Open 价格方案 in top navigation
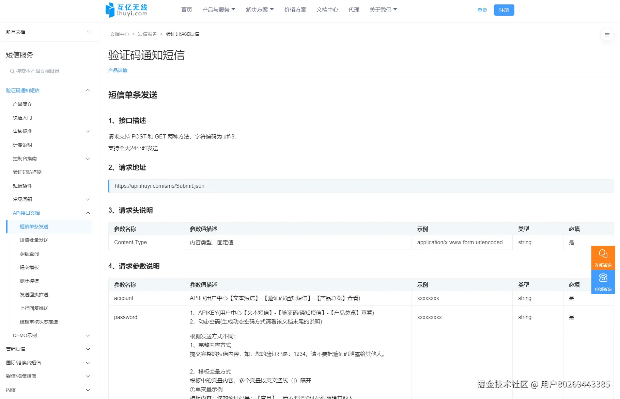Image resolution: width=620 pixels, height=399 pixels. pyautogui.click(x=295, y=10)
